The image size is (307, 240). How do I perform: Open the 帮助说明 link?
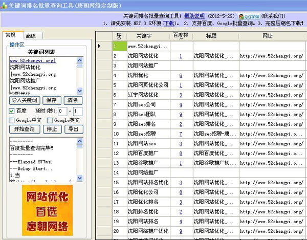[194, 16]
